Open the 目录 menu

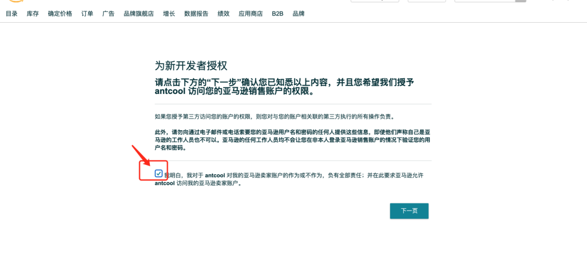click(12, 14)
